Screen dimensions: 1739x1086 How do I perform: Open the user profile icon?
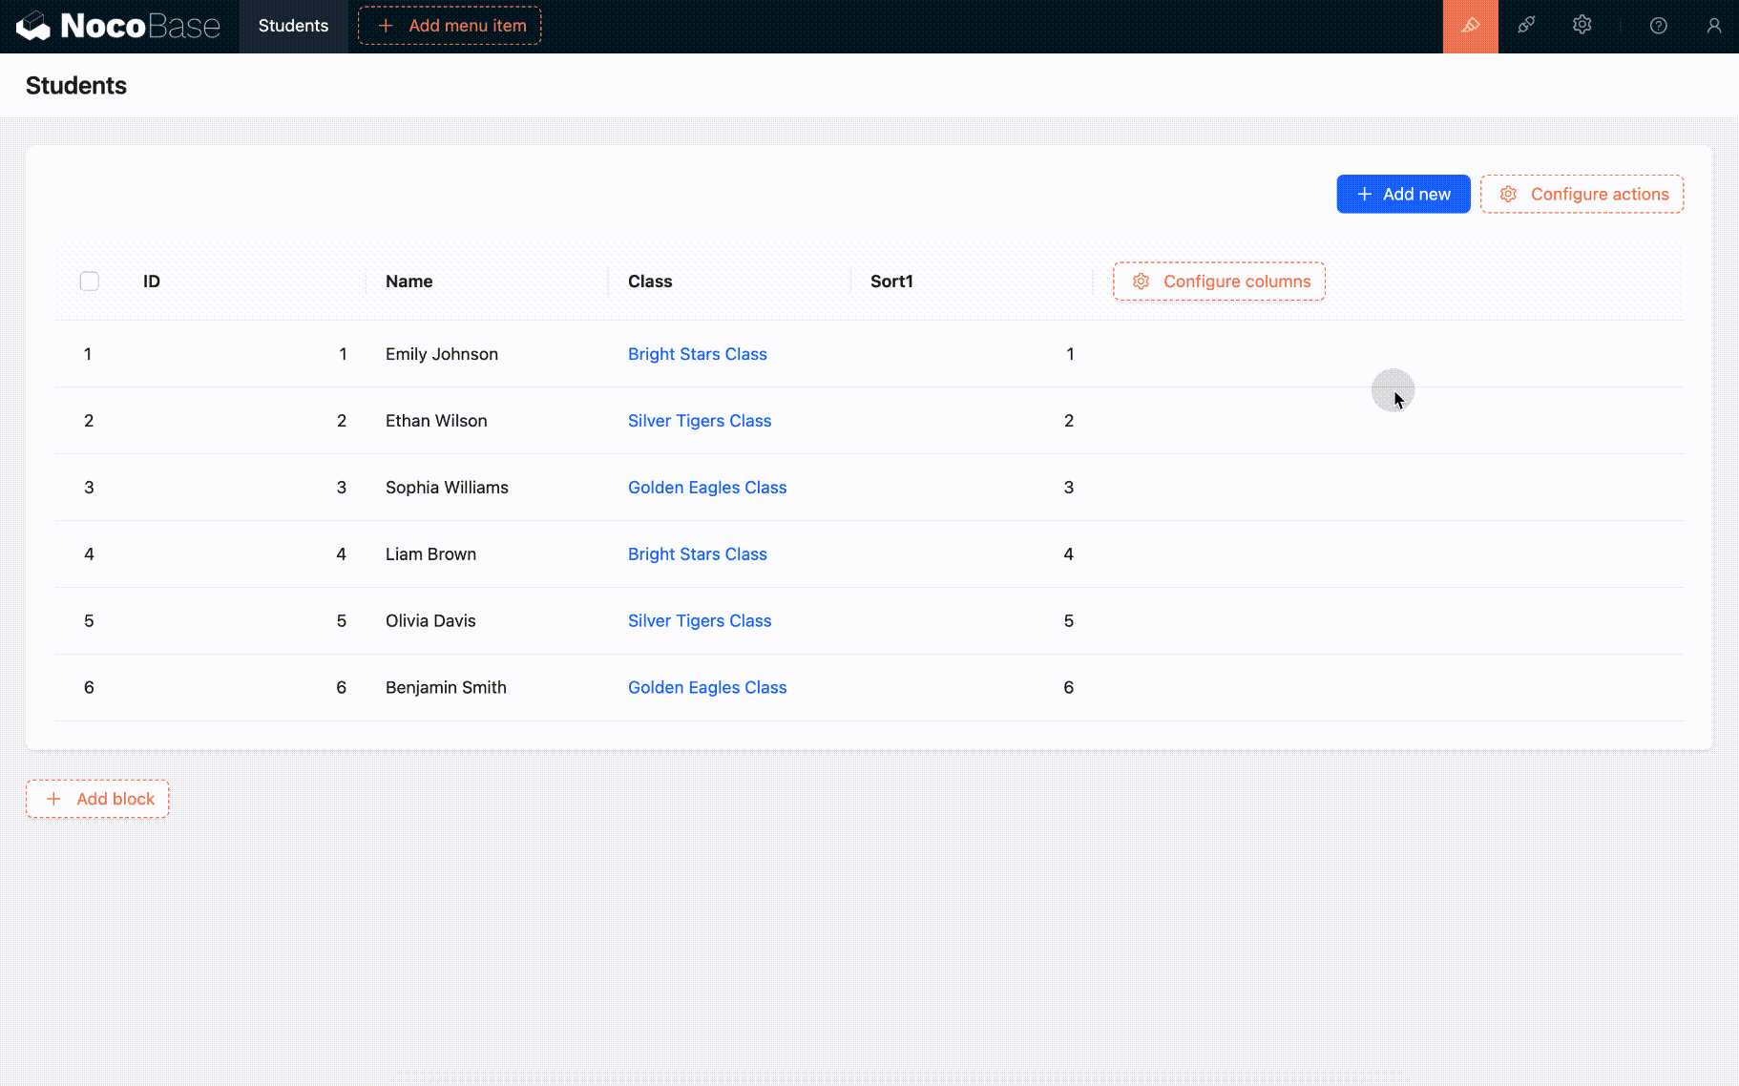coord(1713,26)
